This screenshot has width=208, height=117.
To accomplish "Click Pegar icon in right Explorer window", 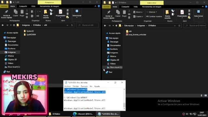I will coord(124,14).
